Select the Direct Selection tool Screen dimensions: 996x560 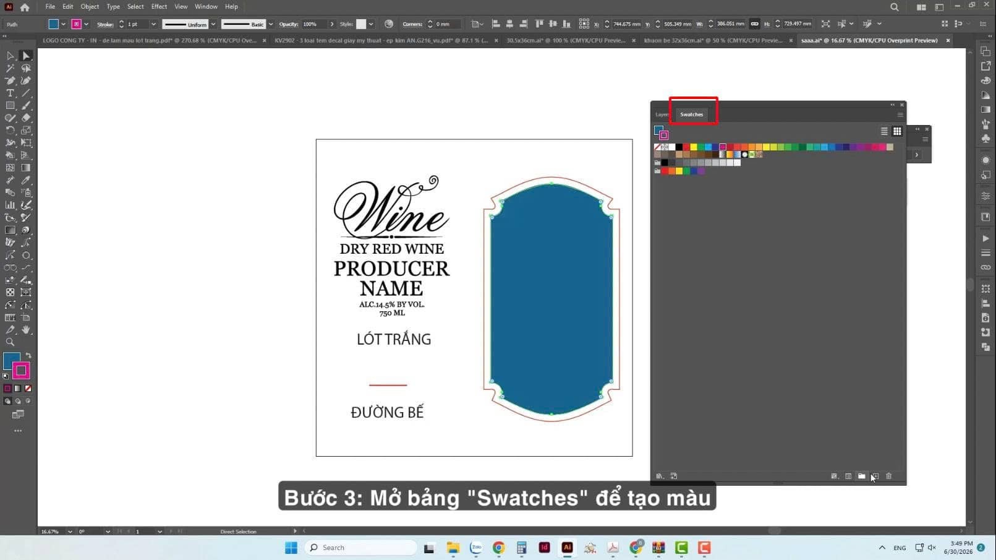[x=25, y=56]
